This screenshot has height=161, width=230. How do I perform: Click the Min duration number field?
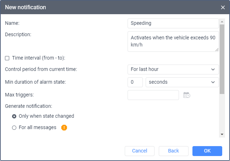pos(135,82)
